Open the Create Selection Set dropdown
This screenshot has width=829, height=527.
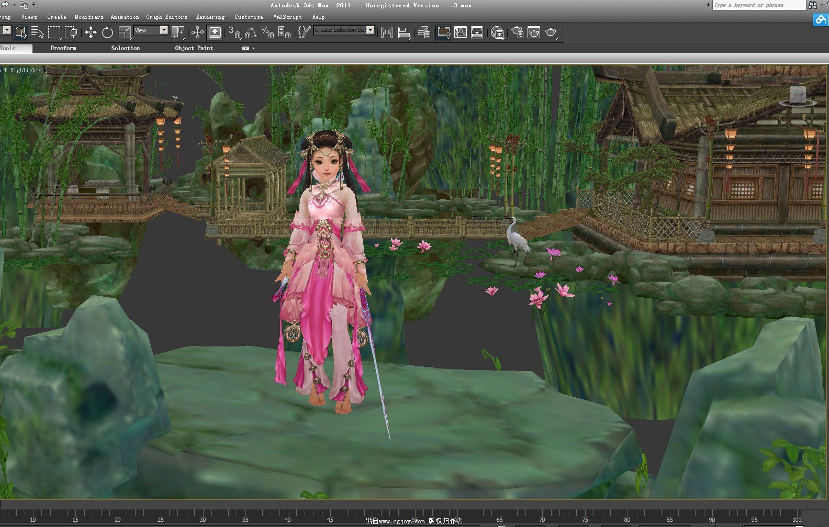pyautogui.click(x=370, y=30)
